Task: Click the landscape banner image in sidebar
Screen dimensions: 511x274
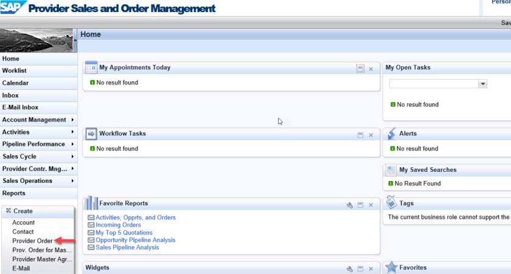Action: pos(36,40)
